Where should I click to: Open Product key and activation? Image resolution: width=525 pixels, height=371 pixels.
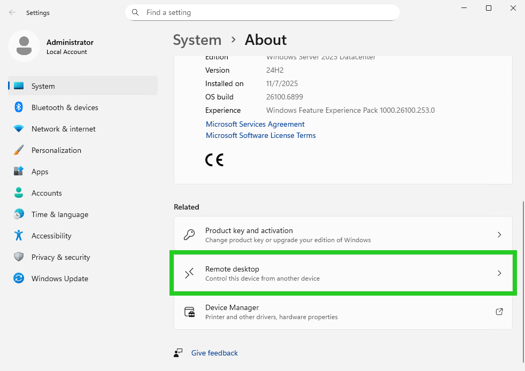coord(343,235)
